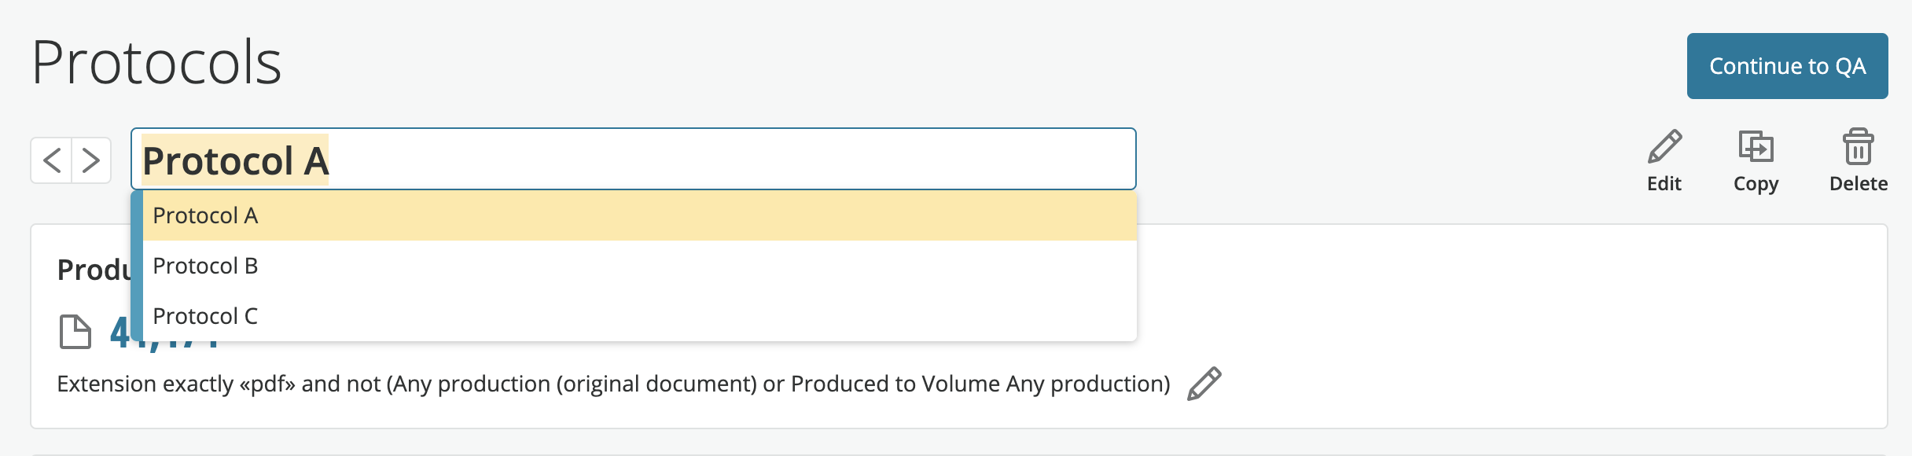
Task: Choose Protocol B in the dropdown
Action: point(640,266)
